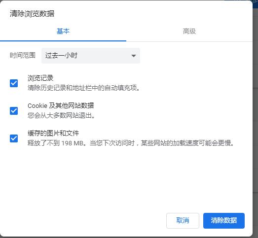
Task: Open the 过去一小时 time range dropdown
Action: click(x=90, y=56)
